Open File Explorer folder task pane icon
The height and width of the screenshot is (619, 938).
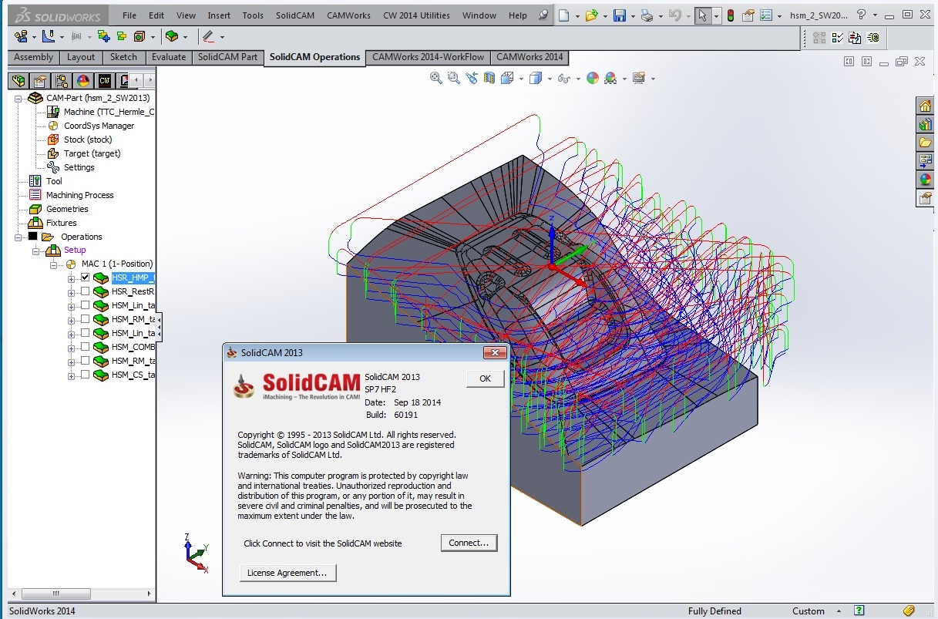[x=925, y=143]
